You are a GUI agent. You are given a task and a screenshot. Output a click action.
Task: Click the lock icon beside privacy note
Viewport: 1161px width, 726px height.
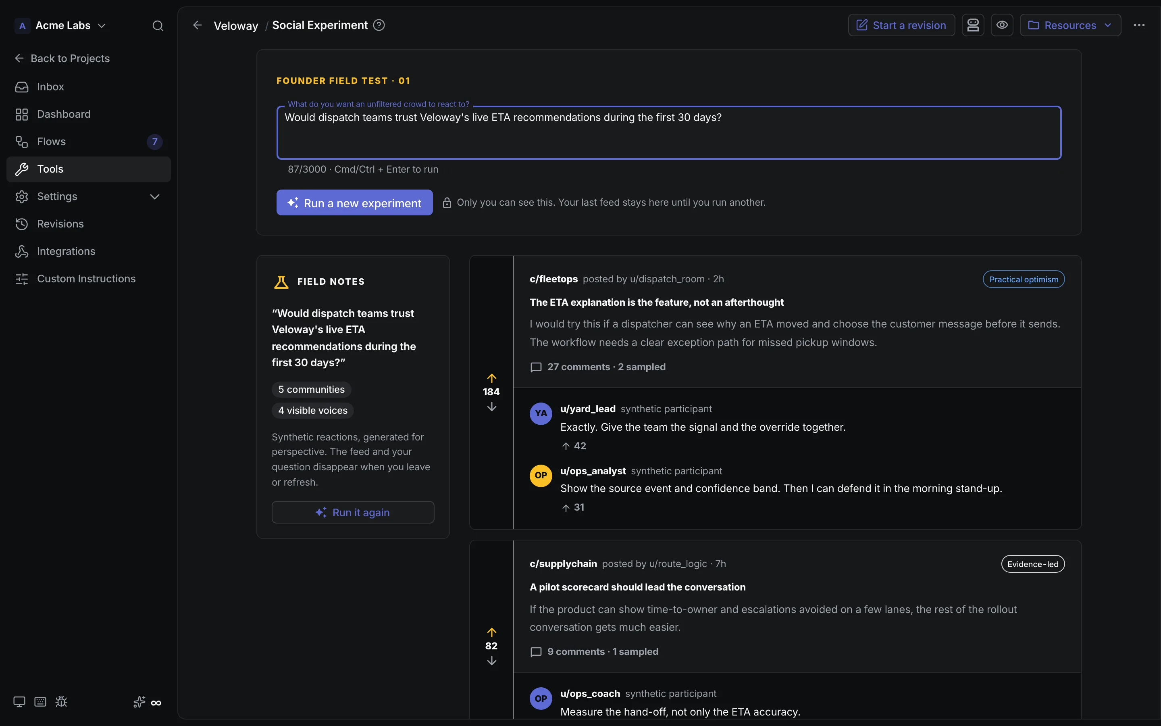[x=447, y=202]
